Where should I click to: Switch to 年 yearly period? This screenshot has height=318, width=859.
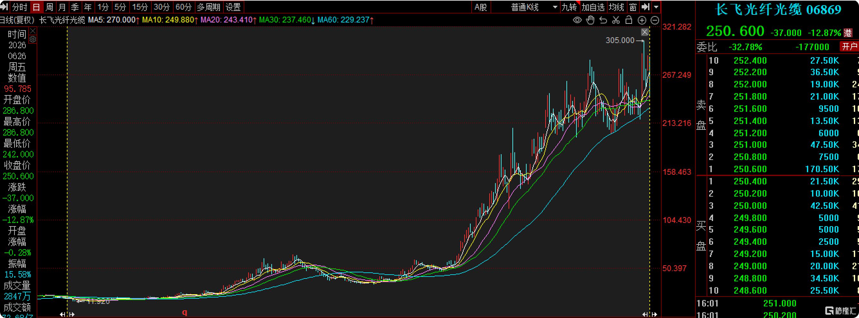pos(88,7)
